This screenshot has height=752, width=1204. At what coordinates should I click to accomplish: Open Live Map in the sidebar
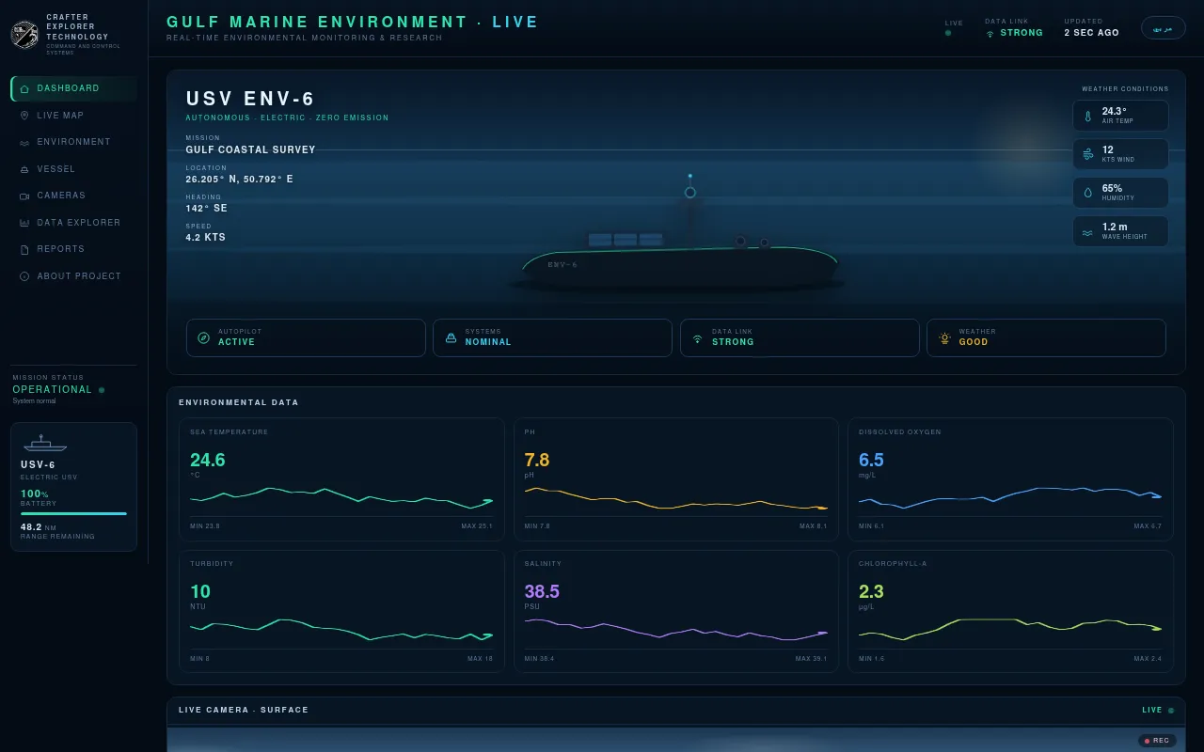click(73, 116)
